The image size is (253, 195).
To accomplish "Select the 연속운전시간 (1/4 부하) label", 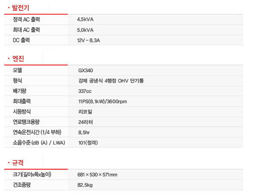I will pos(37,132).
